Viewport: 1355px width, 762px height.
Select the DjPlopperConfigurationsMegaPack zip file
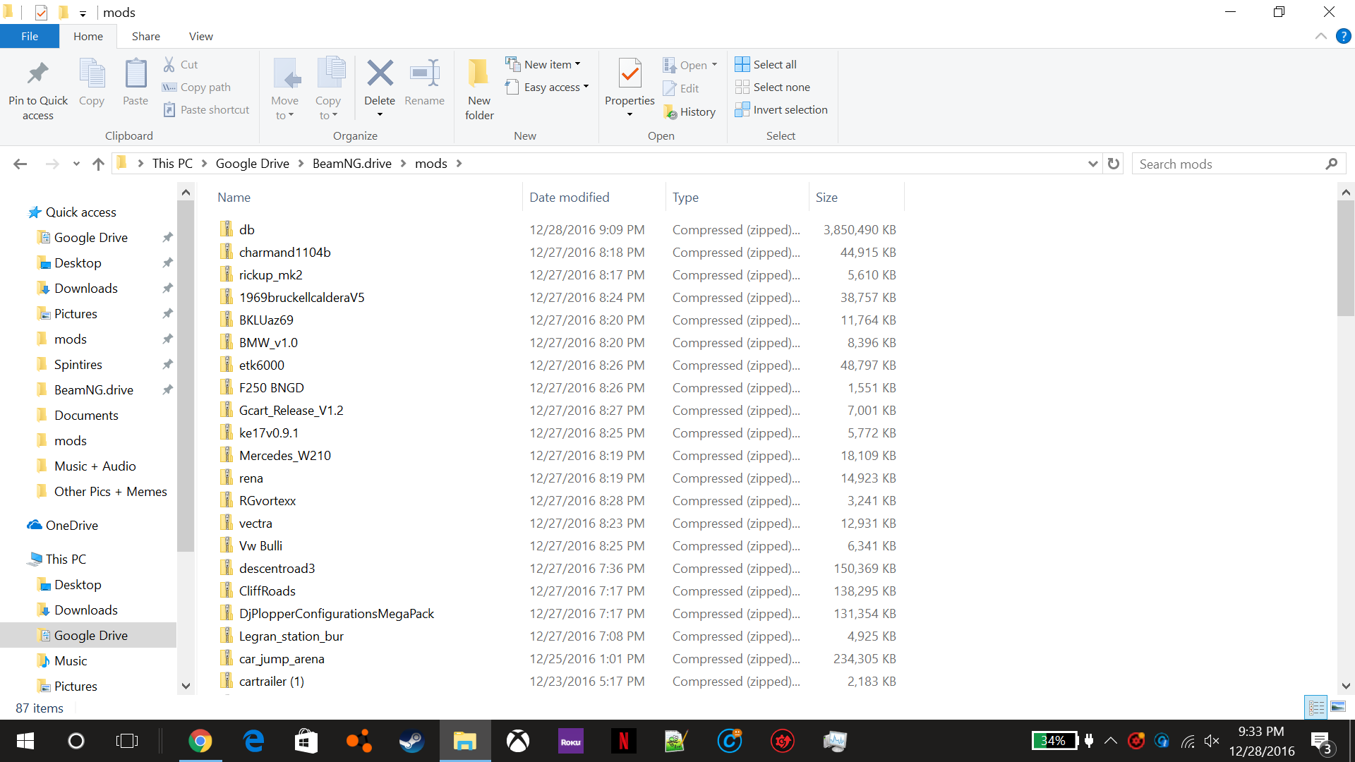[336, 614]
